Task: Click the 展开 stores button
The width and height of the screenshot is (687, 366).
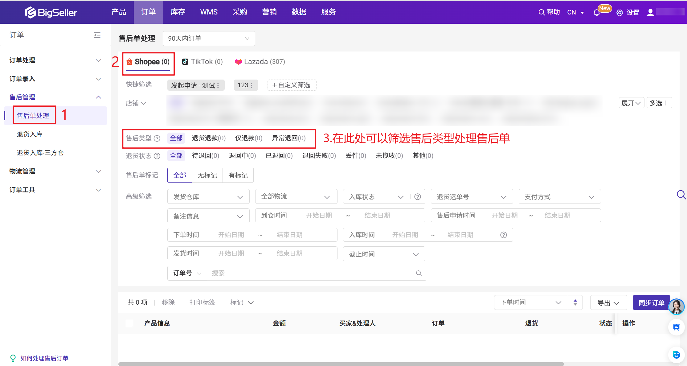Action: tap(631, 103)
